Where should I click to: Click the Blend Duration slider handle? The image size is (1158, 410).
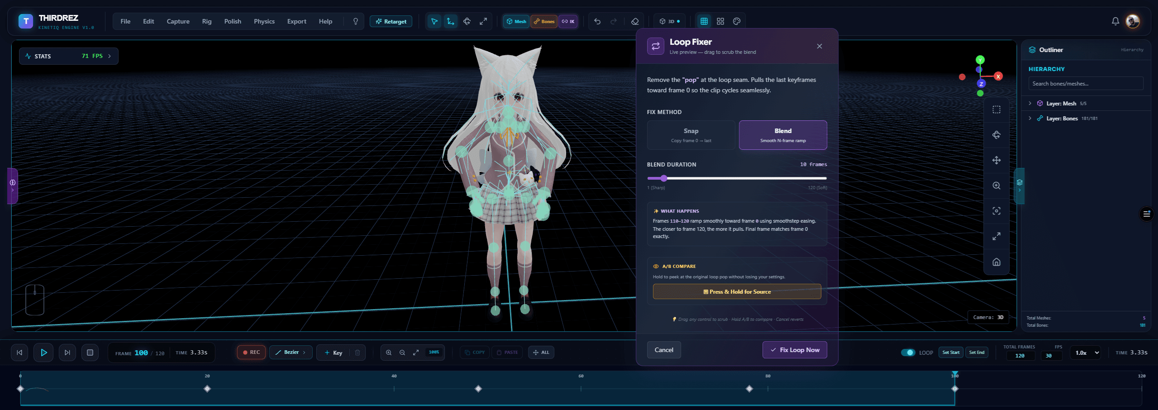coord(664,178)
